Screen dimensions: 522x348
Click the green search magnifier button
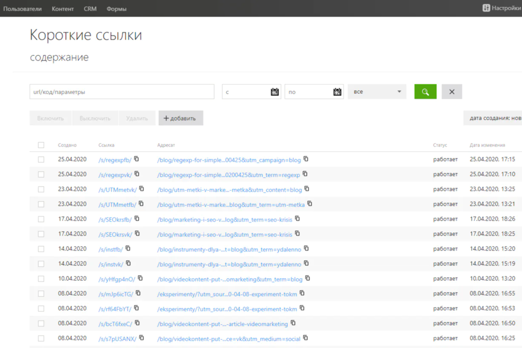[x=425, y=92]
